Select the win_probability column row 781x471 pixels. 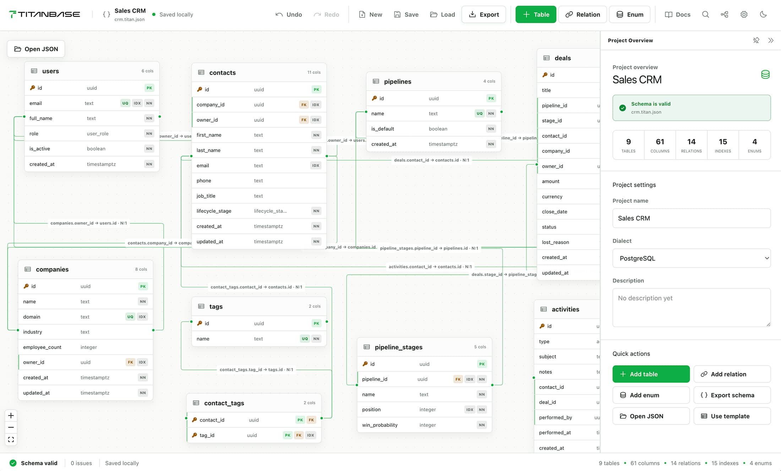tap(425, 425)
